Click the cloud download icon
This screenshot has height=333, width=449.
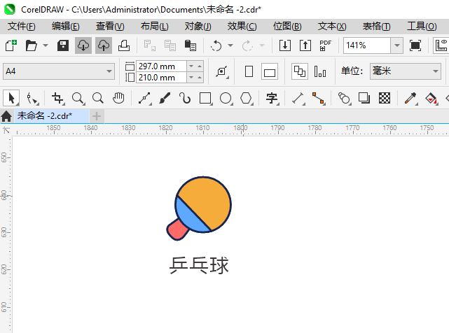[83, 45]
